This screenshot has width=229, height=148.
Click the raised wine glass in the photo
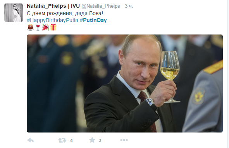pyautogui.click(x=170, y=76)
